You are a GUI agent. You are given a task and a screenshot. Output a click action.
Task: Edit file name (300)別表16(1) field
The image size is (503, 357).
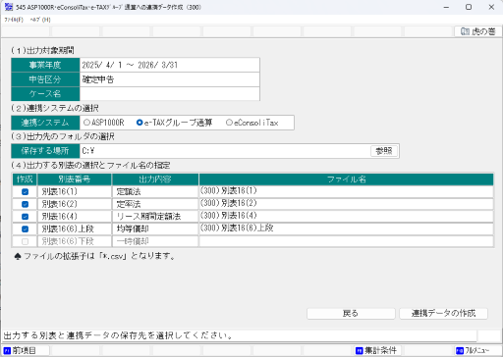(x=346, y=192)
